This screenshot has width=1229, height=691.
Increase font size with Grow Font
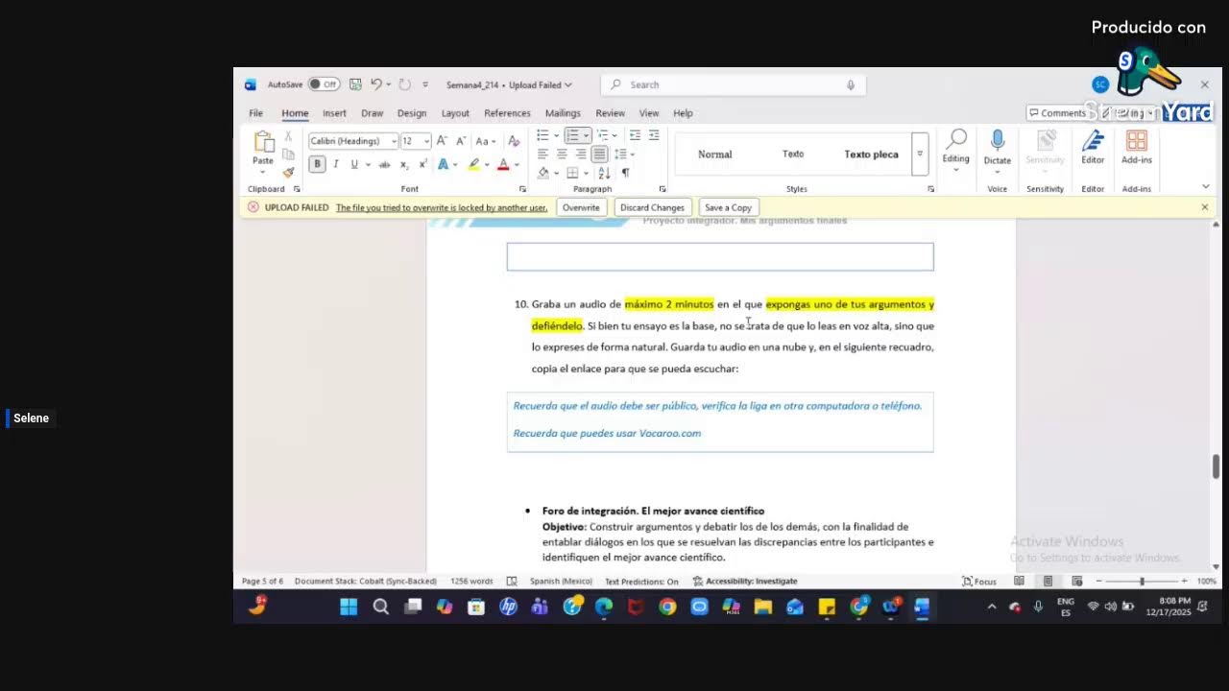[442, 141]
